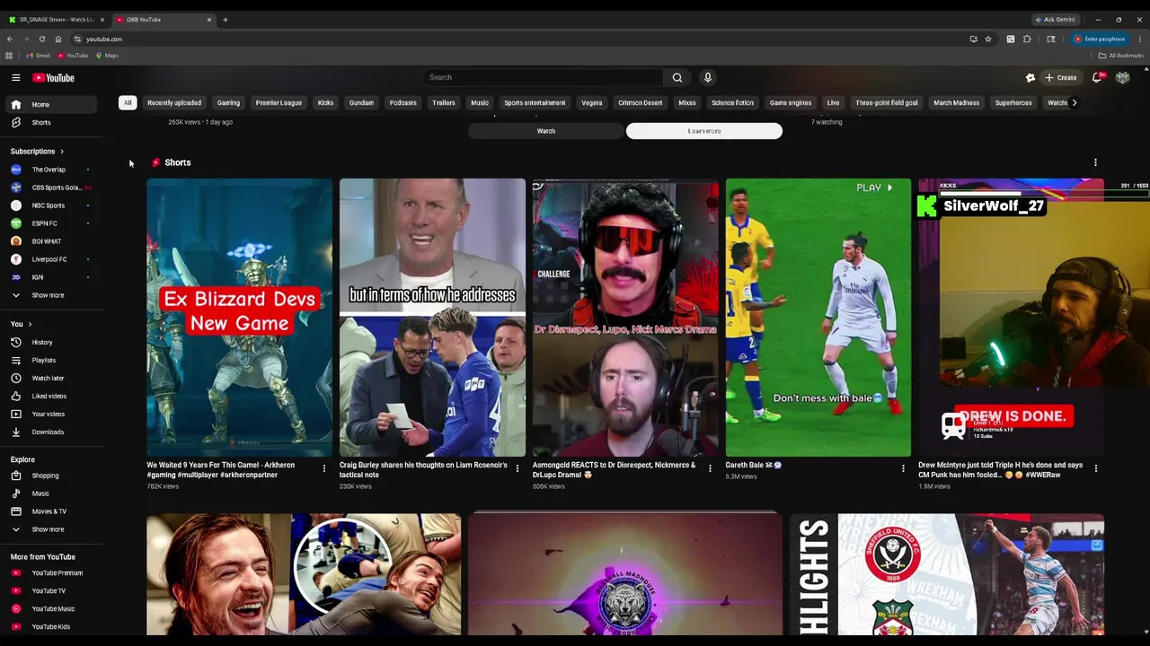Select the All filter chip

pyautogui.click(x=128, y=102)
